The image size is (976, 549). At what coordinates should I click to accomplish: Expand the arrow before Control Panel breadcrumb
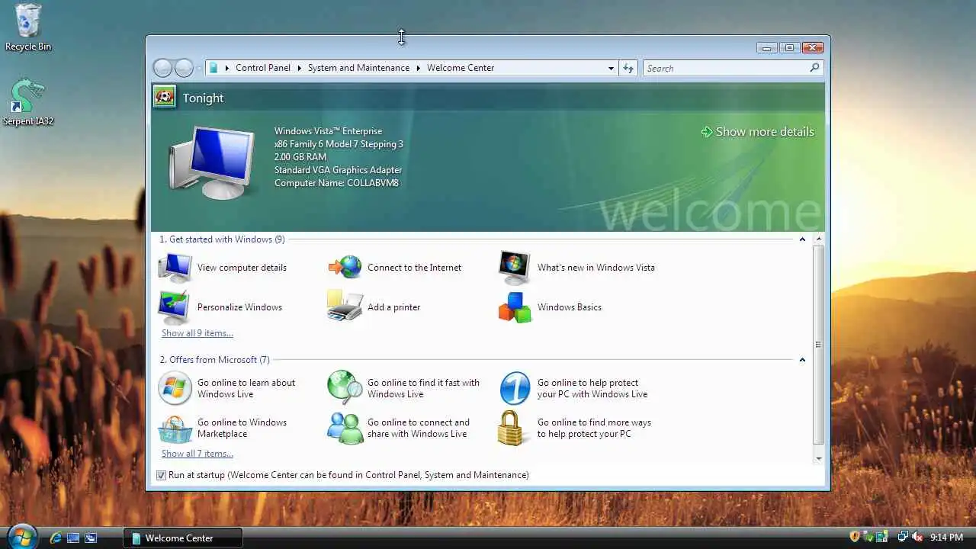click(x=227, y=68)
